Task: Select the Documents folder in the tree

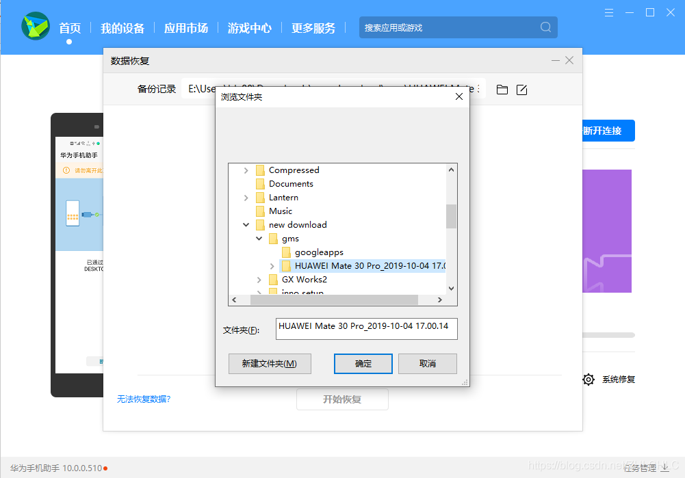Action: coord(289,183)
